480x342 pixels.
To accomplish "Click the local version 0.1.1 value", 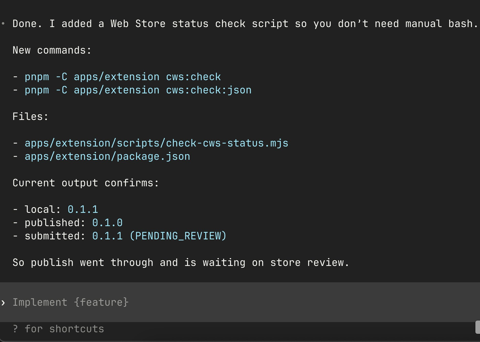I will pos(83,209).
